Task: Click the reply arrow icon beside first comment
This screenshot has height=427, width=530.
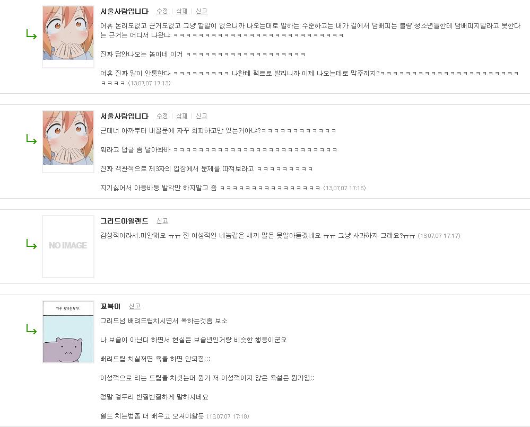Action: [x=31, y=34]
